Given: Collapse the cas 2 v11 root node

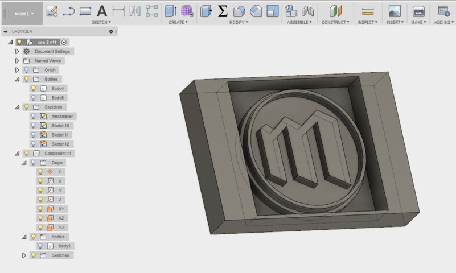Looking at the screenshot, I should (x=10, y=42).
